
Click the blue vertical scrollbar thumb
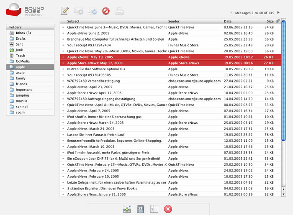[x=283, y=80]
